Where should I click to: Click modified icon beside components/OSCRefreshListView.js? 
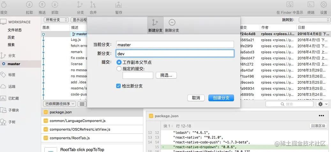click(x=46, y=129)
